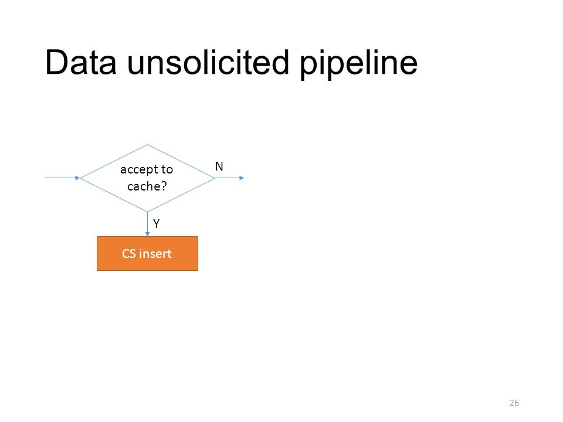Click the 'N' branch label
This screenshot has height=422, width=563.
click(x=219, y=166)
